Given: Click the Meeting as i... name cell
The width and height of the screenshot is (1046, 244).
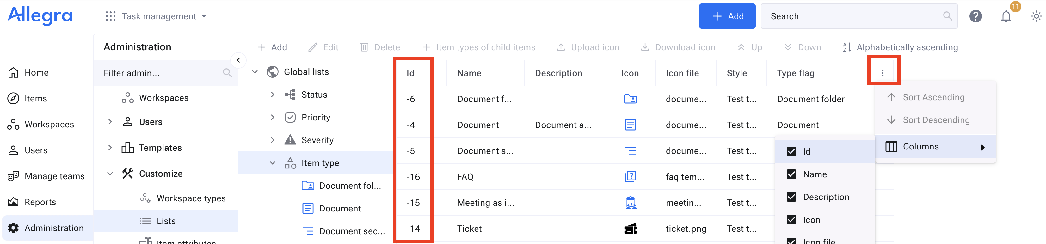Looking at the screenshot, I should (x=485, y=203).
